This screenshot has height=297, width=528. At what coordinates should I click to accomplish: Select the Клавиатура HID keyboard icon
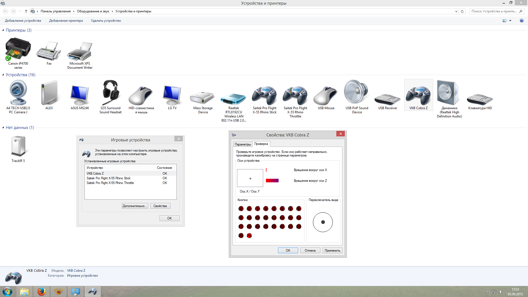[480, 99]
